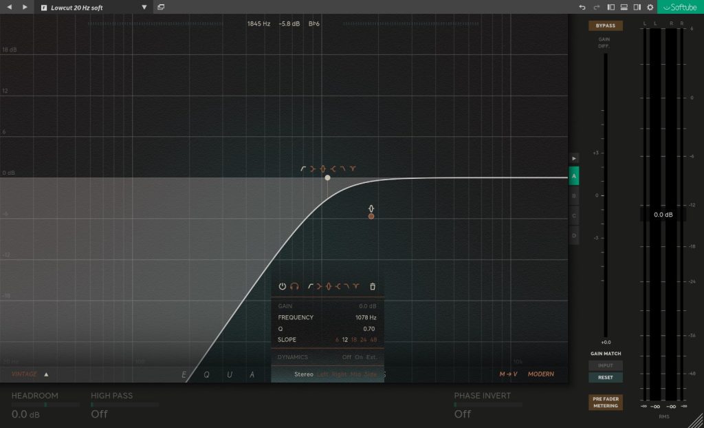The height and width of the screenshot is (428, 704).
Task: Toggle the bottom panel layout icon
Action: [x=624, y=7]
